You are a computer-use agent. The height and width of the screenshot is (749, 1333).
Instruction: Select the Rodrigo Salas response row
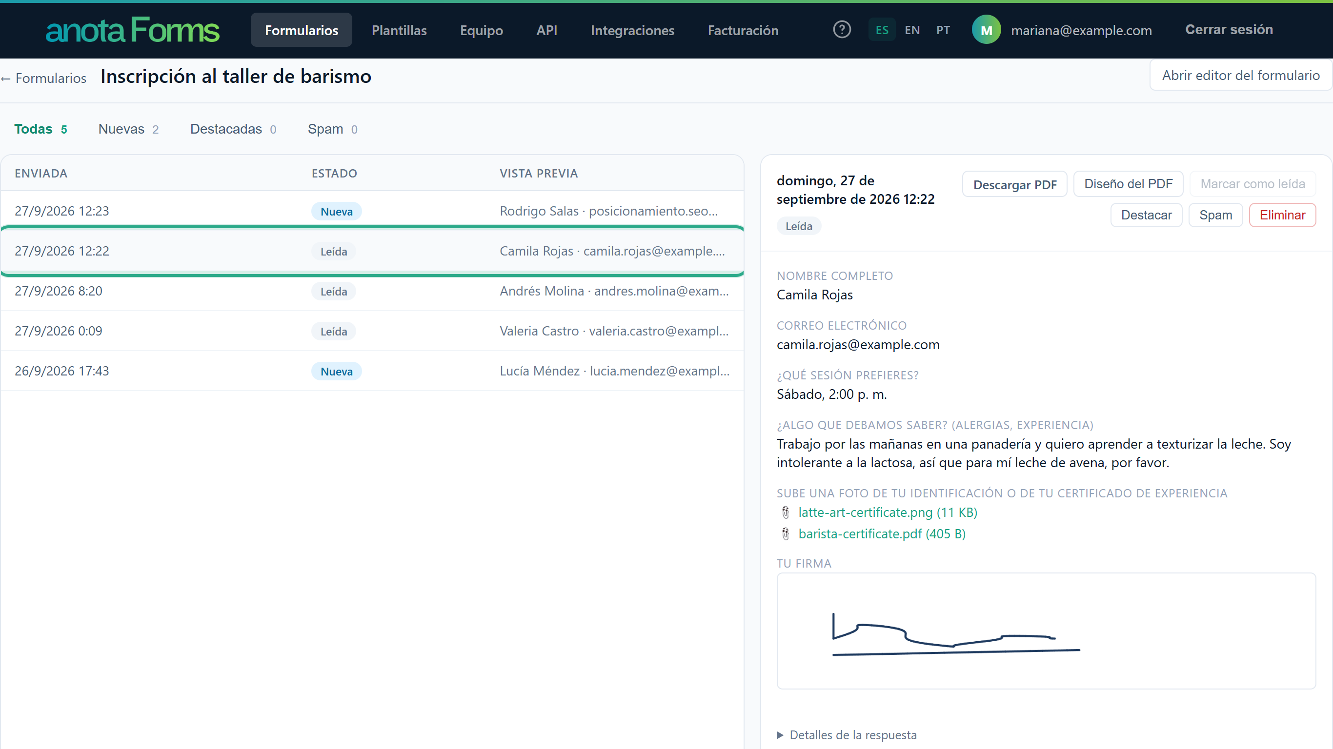coord(372,211)
